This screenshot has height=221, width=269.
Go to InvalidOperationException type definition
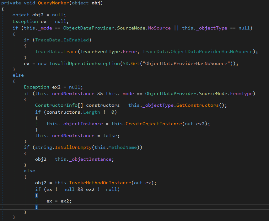point(84,63)
